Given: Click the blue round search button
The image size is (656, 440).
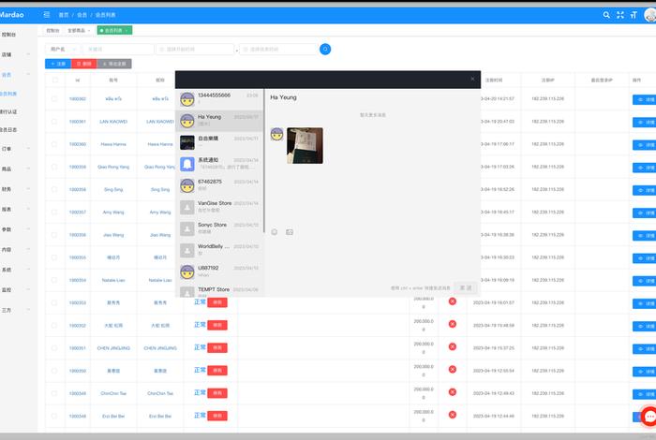Looking at the screenshot, I should click(325, 49).
